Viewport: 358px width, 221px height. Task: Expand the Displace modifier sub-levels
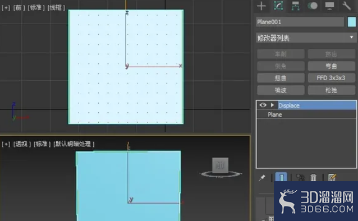[x=272, y=105]
